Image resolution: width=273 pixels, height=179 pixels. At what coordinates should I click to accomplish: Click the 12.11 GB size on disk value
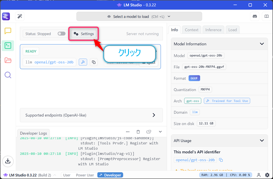206,123
